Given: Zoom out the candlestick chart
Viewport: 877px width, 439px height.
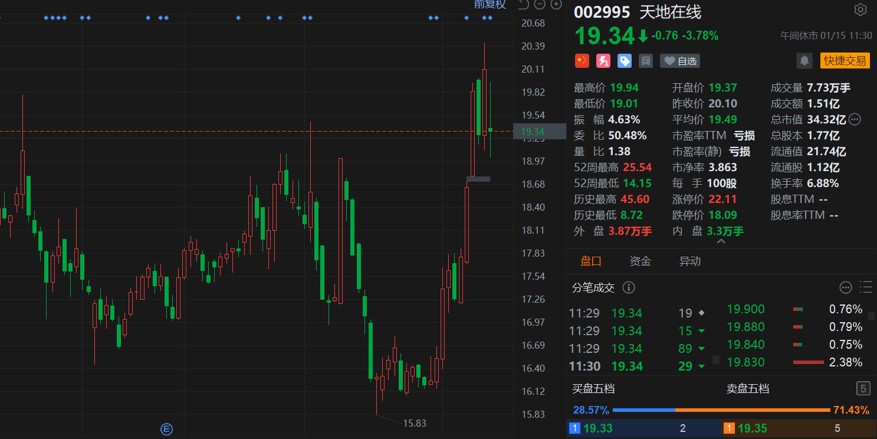Looking at the screenshot, I should 540,5.
